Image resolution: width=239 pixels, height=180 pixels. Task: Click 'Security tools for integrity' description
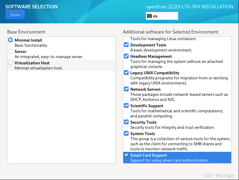pyautogui.click(x=172, y=128)
